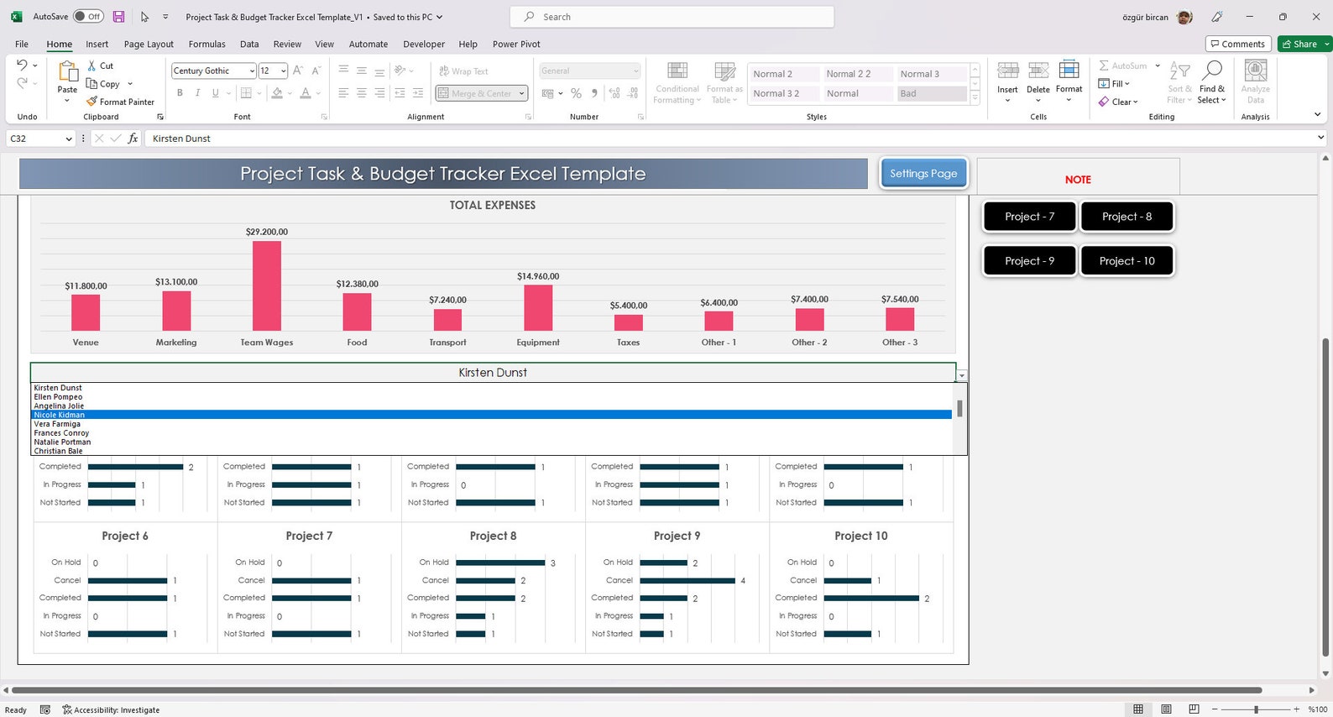Open Project - 9 button
The image size is (1333, 717).
[x=1029, y=261]
